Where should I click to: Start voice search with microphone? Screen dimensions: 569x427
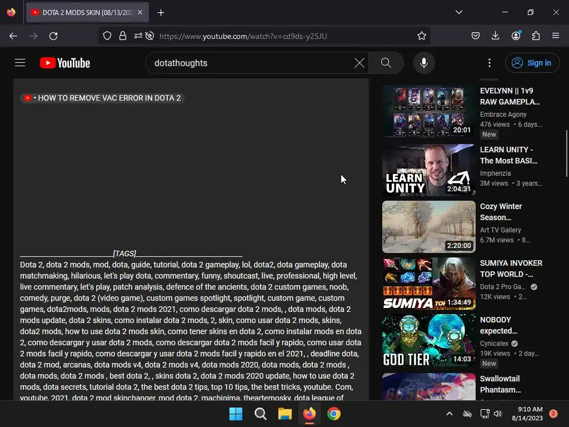pyautogui.click(x=424, y=63)
